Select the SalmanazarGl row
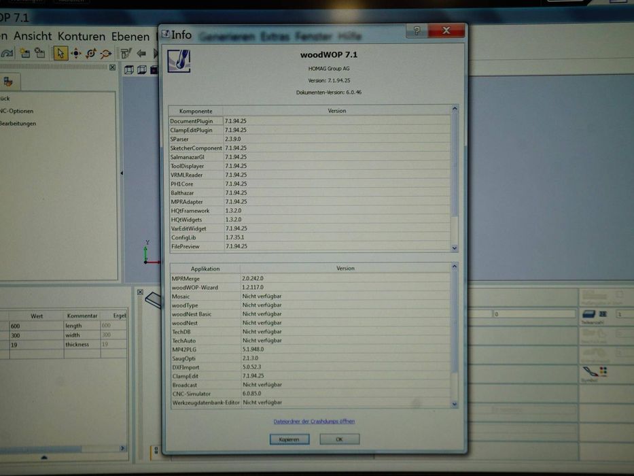 (x=310, y=157)
